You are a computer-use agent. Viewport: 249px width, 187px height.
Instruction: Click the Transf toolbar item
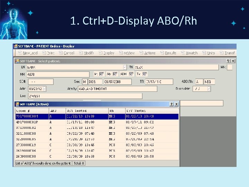(227, 53)
